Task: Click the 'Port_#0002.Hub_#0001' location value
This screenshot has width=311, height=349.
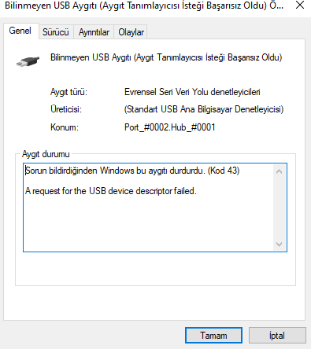Action: point(170,127)
